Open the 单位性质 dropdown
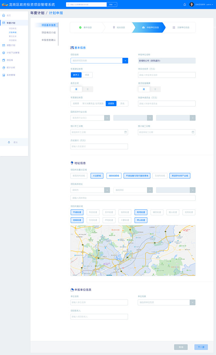The width and height of the screenshot is (216, 355). [x=192, y=302]
